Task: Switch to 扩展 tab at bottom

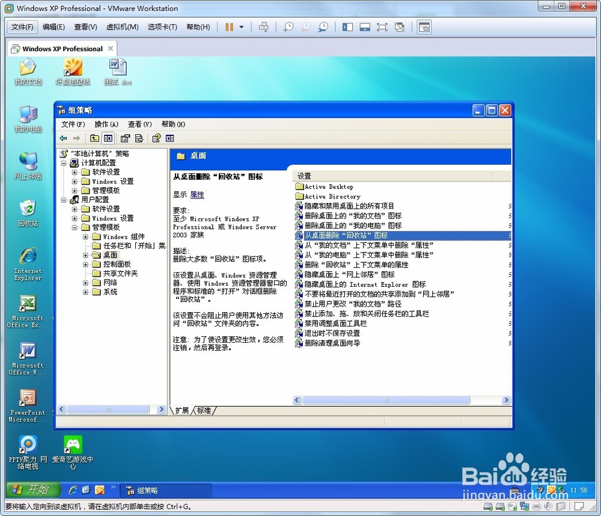Action: click(x=182, y=411)
